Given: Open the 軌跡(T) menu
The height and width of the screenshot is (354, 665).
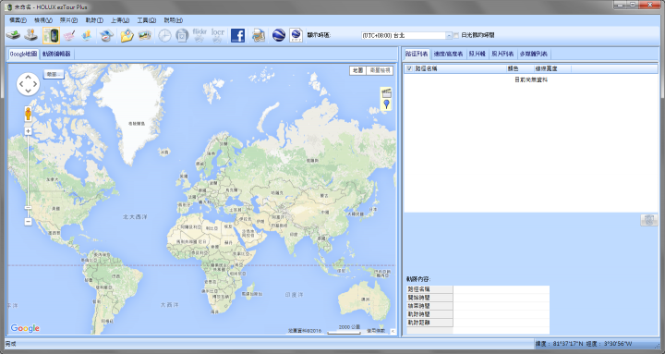Looking at the screenshot, I should pyautogui.click(x=94, y=20).
